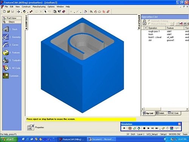Image resolution: width=189 pixels, height=142 pixels.
Task: Select the 'rough pass 1' operation row
Action: (165, 31)
